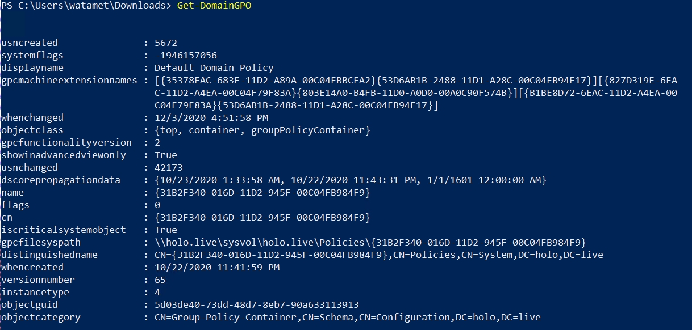The width and height of the screenshot is (692, 330).
Task: Click the dscorepropagationdata timestamps value
Action: [350, 180]
